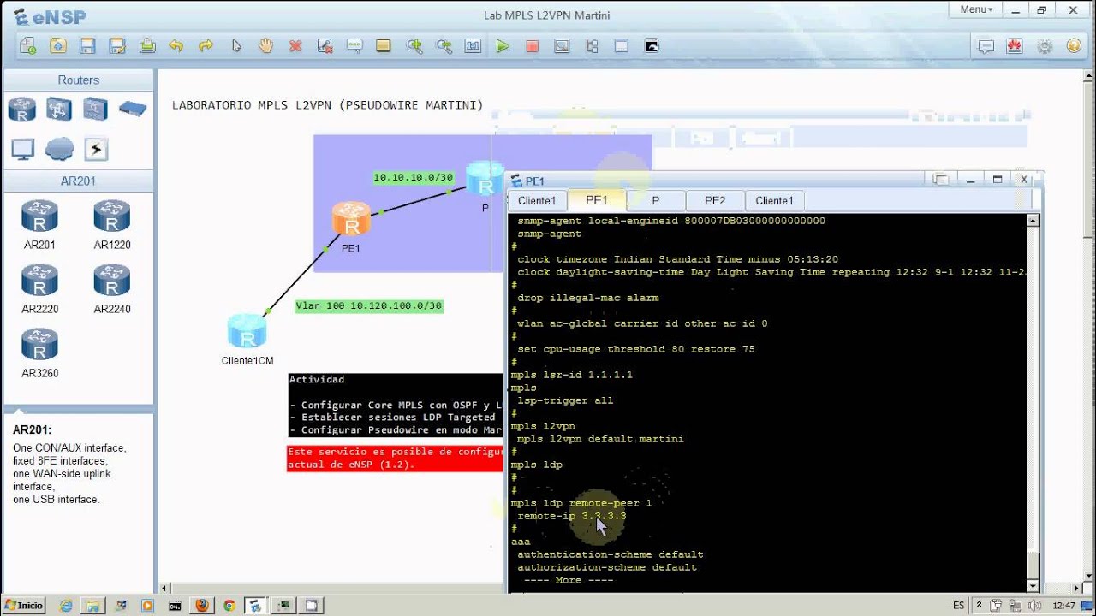Open the help question mark icon

tap(1074, 46)
